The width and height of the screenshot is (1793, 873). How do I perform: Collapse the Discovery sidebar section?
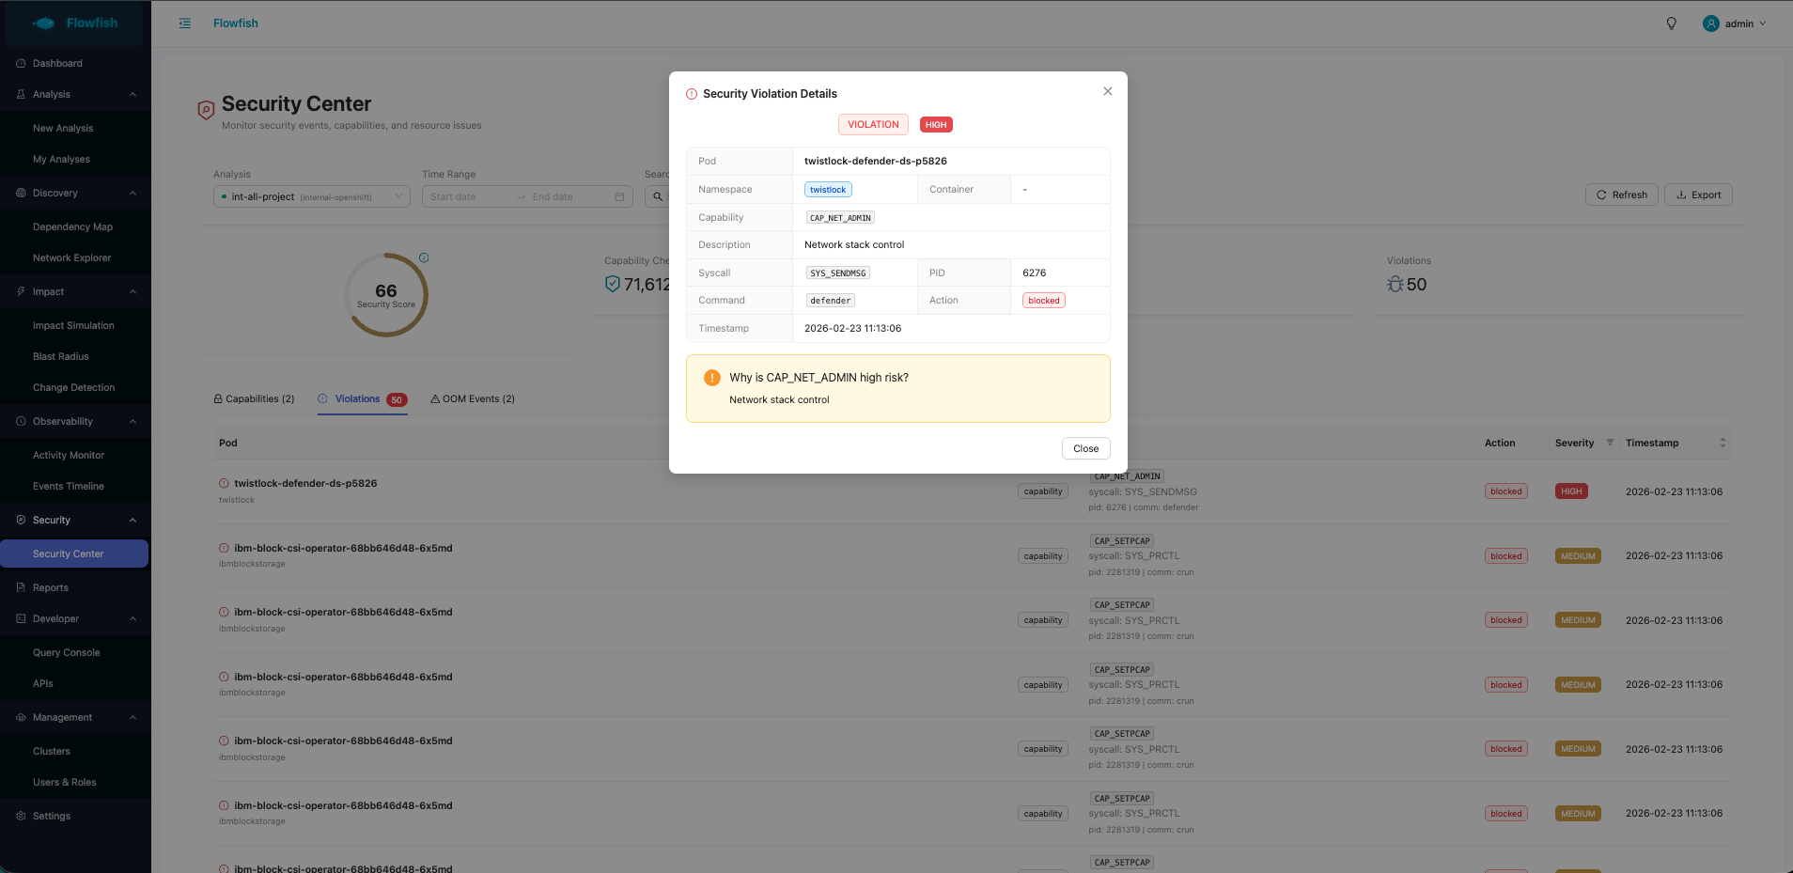click(x=75, y=193)
